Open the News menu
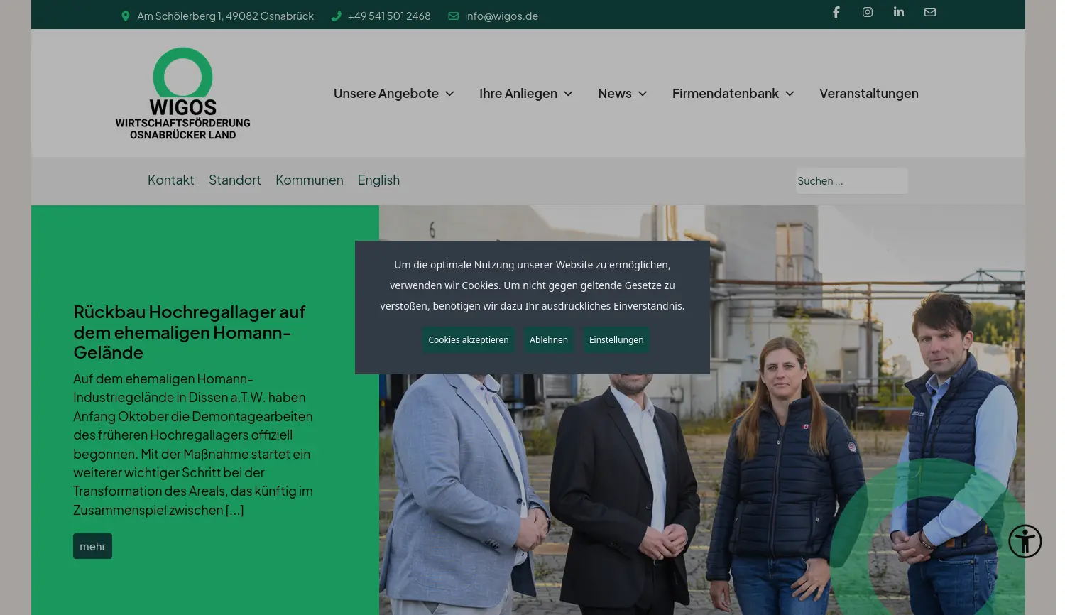Image resolution: width=1065 pixels, height=615 pixels. [x=622, y=93]
